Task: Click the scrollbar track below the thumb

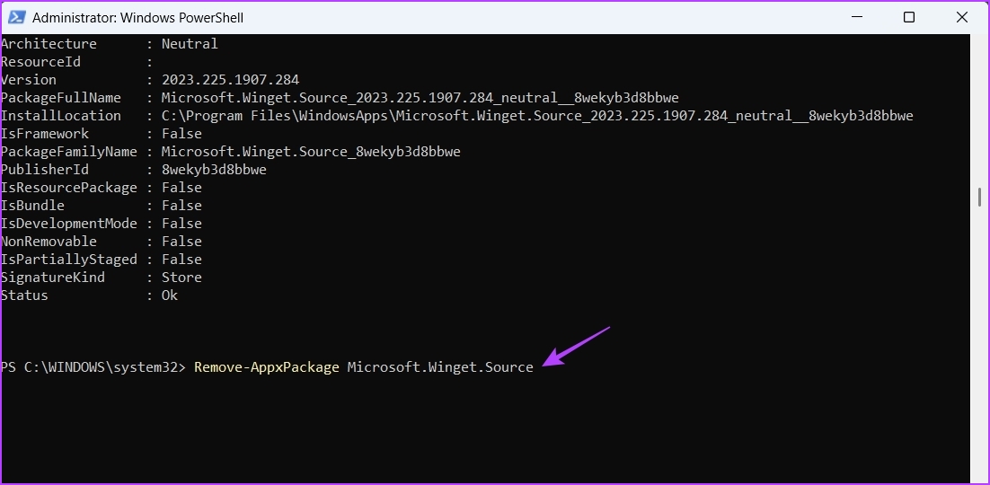Action: (979, 359)
